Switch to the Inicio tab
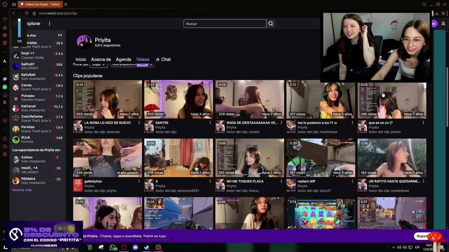The image size is (449, 252). coord(81,59)
